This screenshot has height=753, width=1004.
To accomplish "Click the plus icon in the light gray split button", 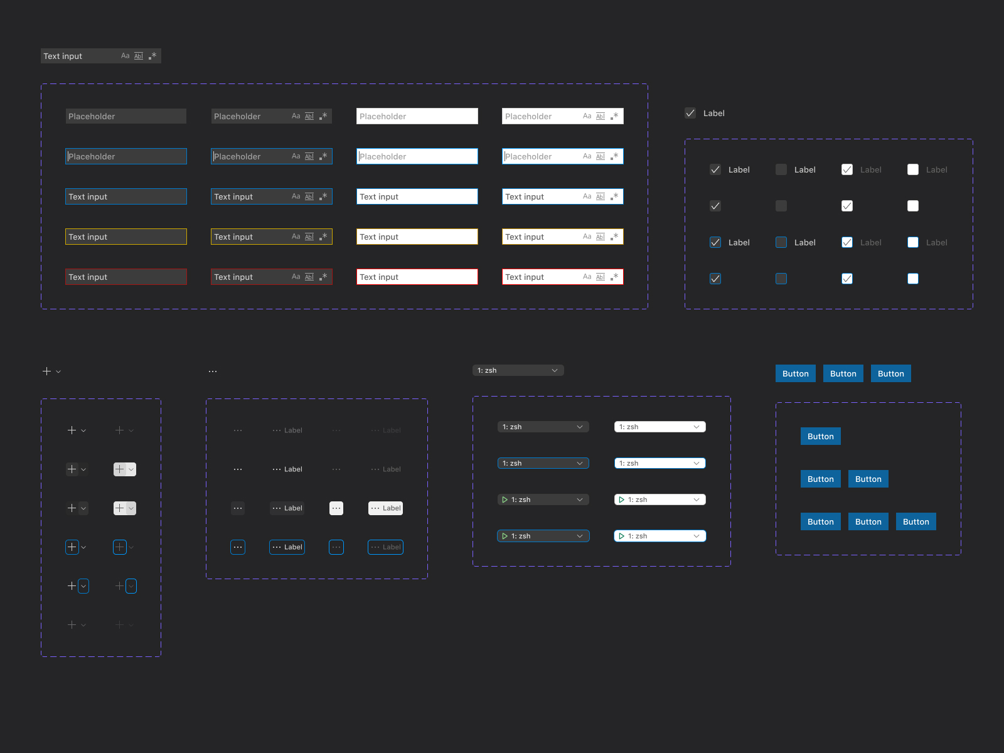I will point(120,469).
